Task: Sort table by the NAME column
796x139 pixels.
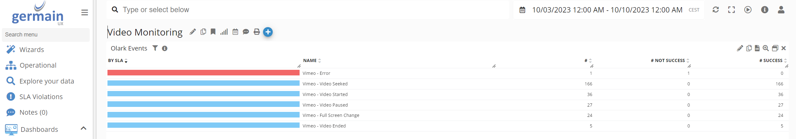Action: tap(310, 60)
